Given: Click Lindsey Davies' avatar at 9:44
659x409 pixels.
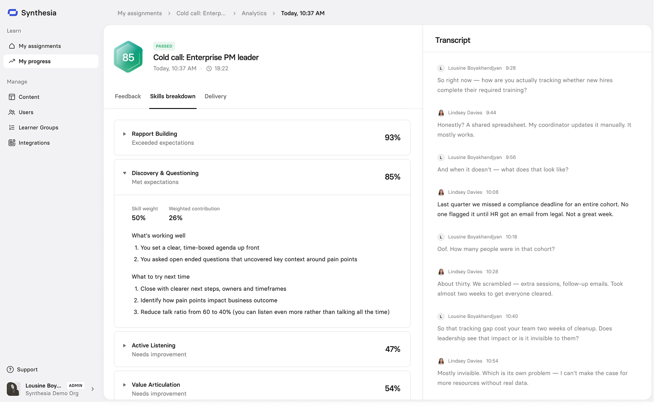Looking at the screenshot, I should coord(441,113).
